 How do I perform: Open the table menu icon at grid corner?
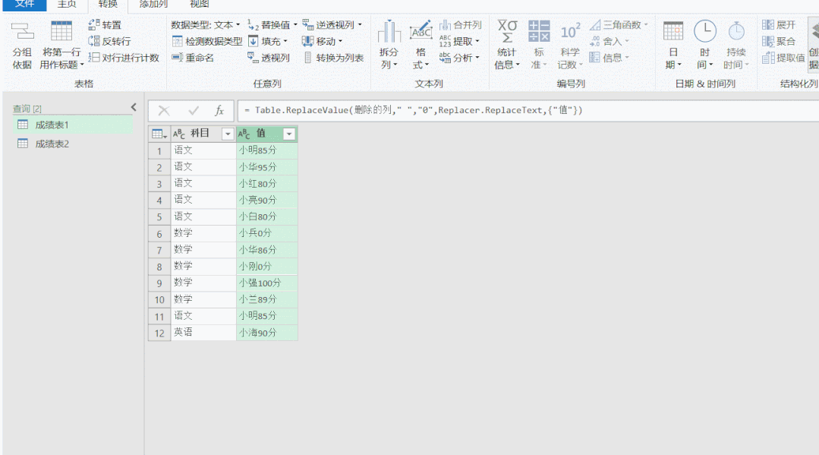[159, 134]
